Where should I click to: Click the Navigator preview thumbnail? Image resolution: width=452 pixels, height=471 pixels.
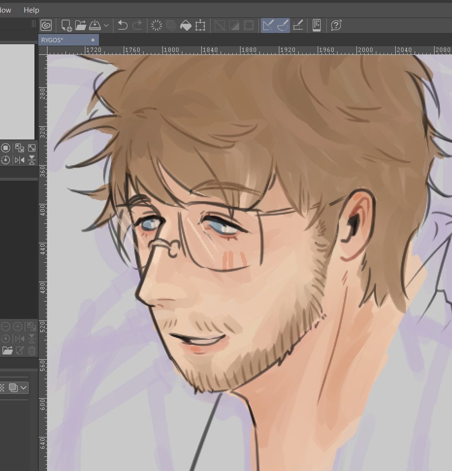click(x=17, y=92)
